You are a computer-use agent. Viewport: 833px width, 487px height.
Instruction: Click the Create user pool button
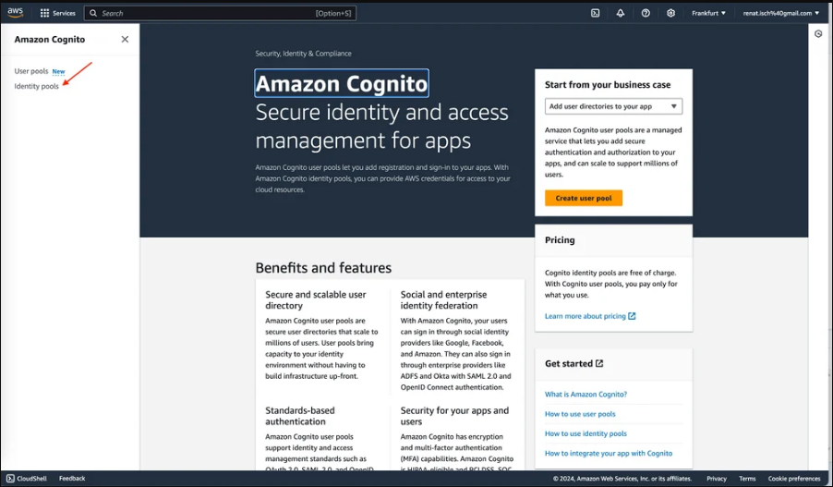(x=584, y=198)
